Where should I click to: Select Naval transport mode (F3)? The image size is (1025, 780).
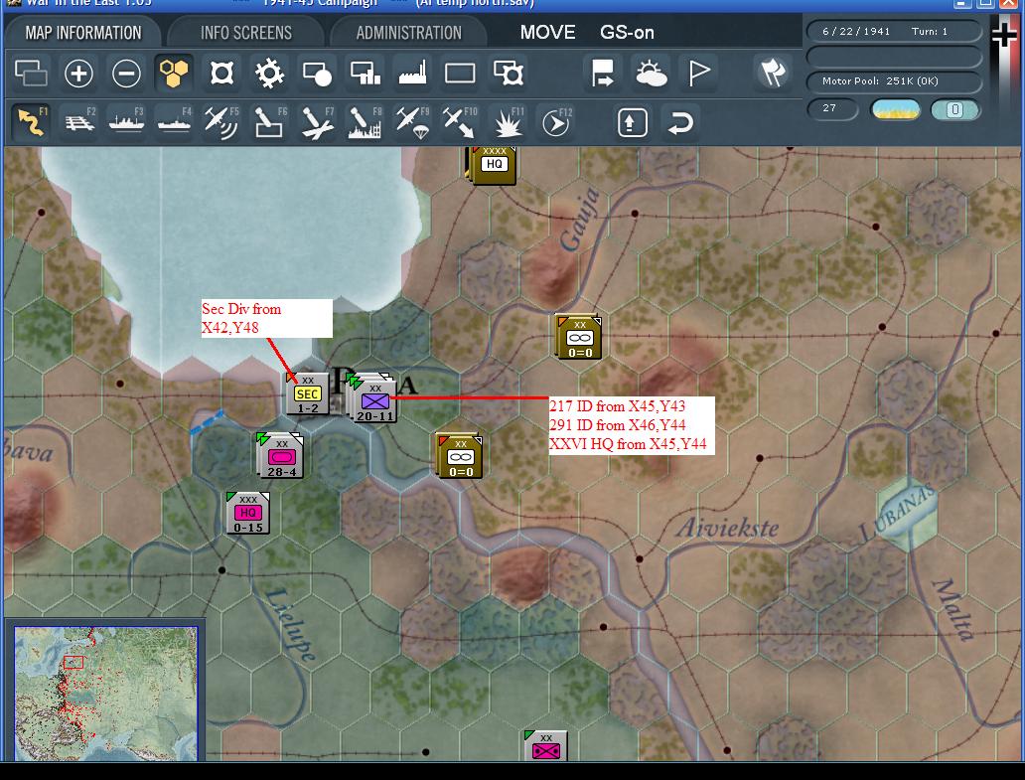point(127,122)
